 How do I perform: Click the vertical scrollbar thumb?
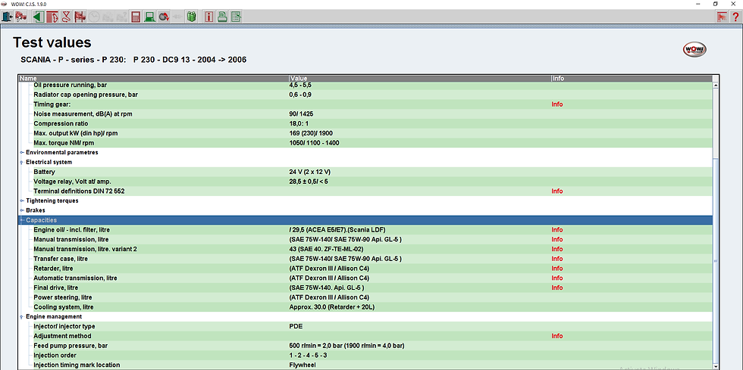(x=716, y=260)
